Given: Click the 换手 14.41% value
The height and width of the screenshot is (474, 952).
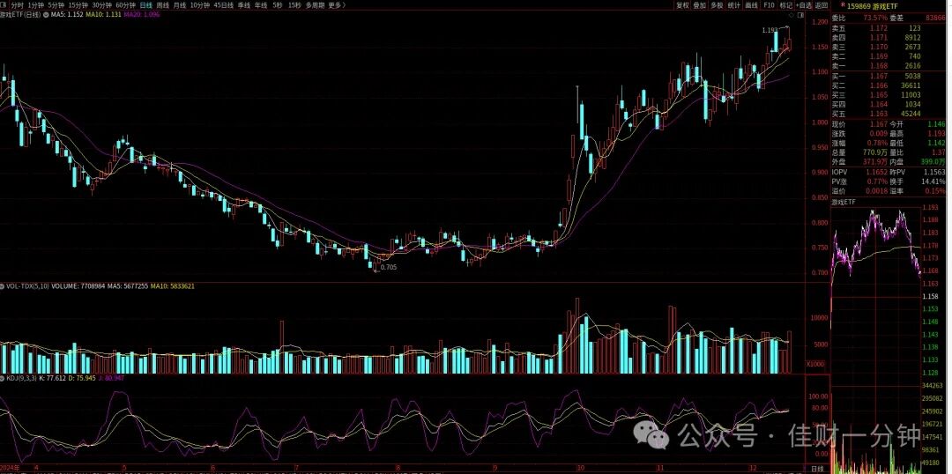Looking at the screenshot, I should 934,181.
